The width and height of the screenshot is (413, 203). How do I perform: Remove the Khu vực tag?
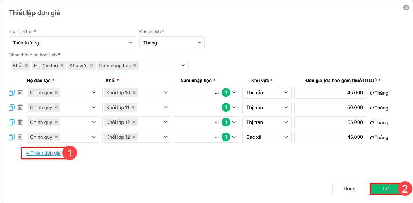click(92, 66)
